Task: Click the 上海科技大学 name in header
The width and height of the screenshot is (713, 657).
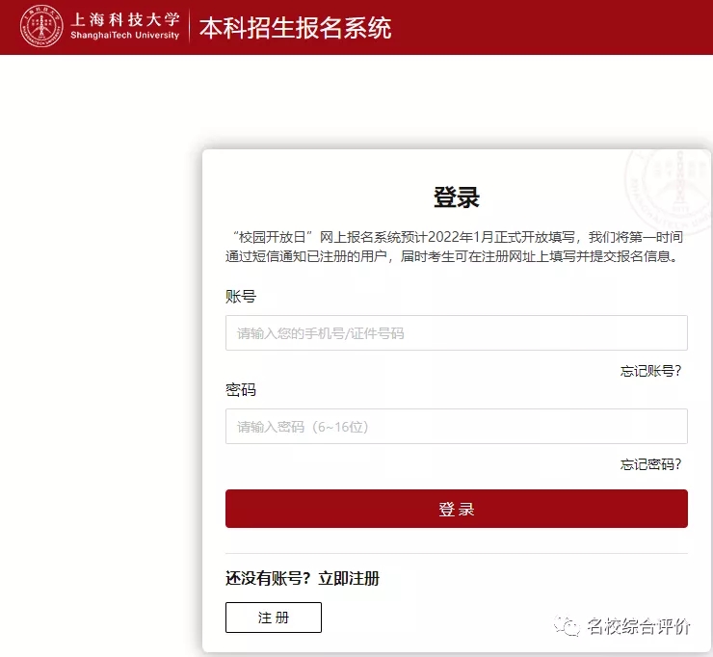Action: (124, 19)
